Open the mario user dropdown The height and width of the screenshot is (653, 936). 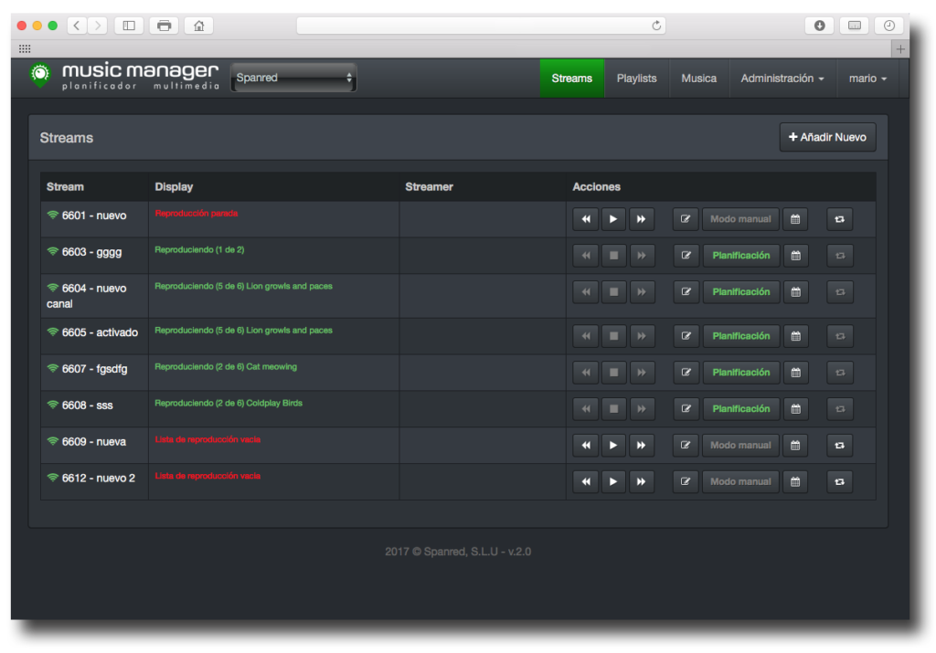click(x=867, y=79)
